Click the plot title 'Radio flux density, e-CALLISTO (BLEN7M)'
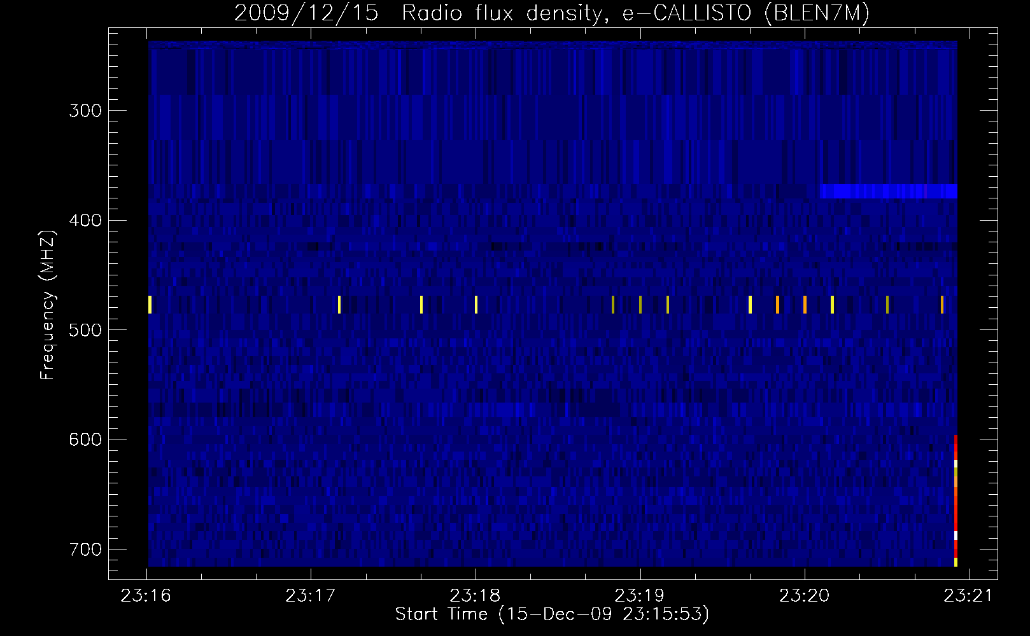The height and width of the screenshot is (636, 1030). (635, 13)
